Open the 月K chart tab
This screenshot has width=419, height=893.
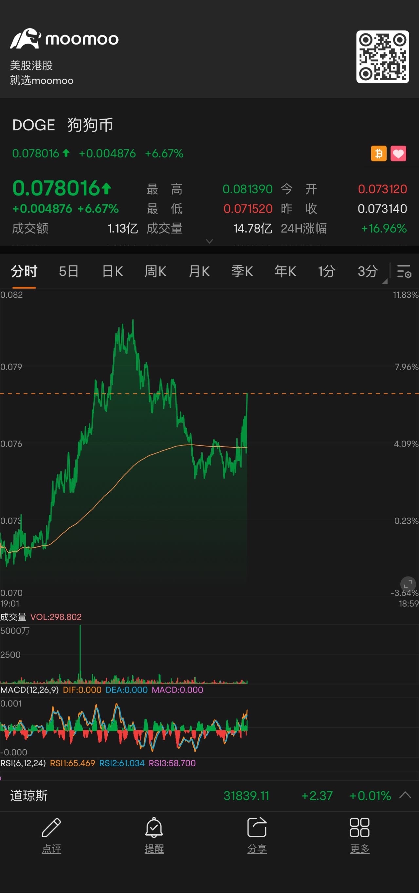click(x=199, y=271)
